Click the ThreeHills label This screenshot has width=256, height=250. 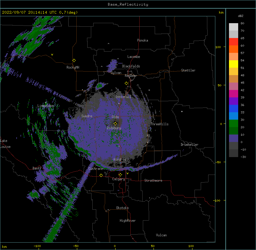coord(159,124)
